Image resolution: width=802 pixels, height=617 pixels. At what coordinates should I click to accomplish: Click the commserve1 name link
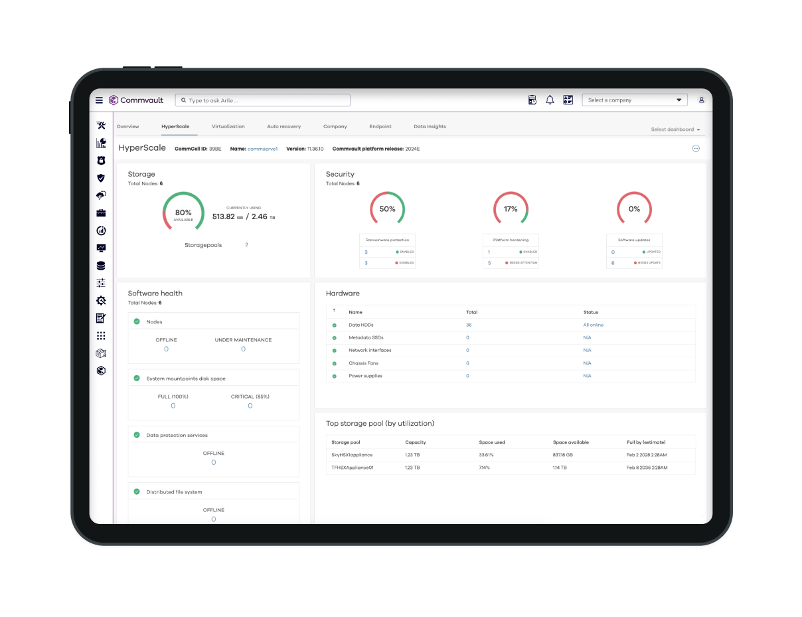click(x=262, y=149)
